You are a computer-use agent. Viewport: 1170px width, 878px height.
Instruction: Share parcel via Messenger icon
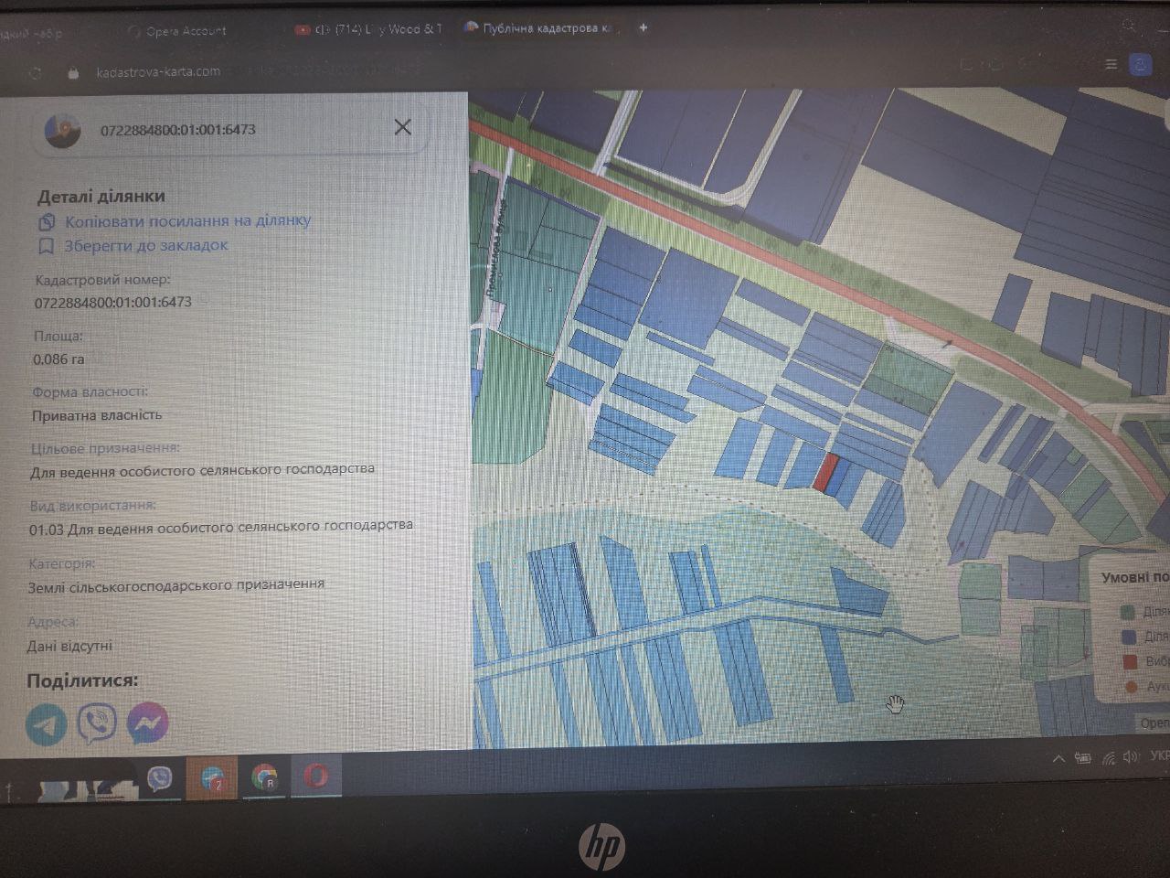(x=147, y=723)
